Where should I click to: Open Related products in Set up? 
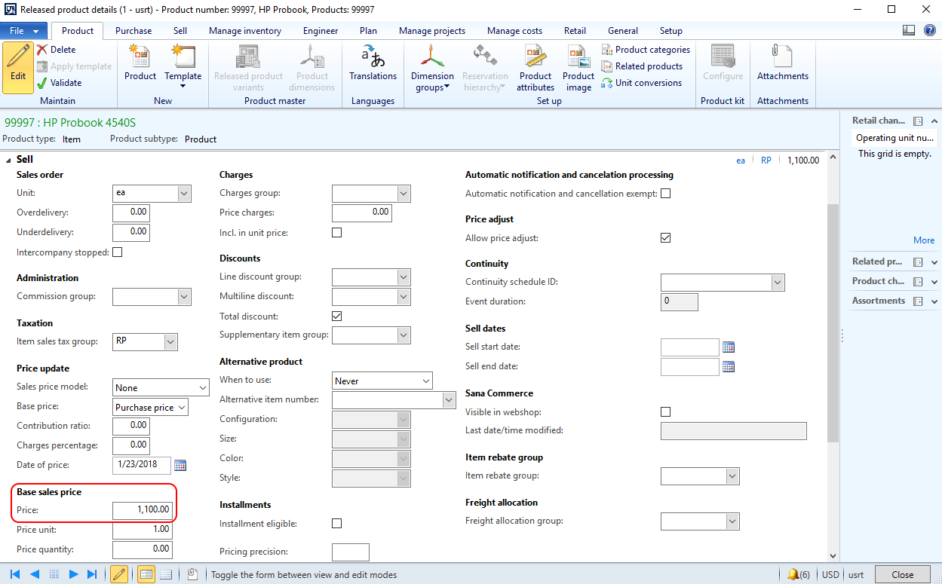(642, 66)
